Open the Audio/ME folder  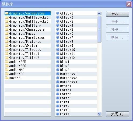[x=27, y=70]
